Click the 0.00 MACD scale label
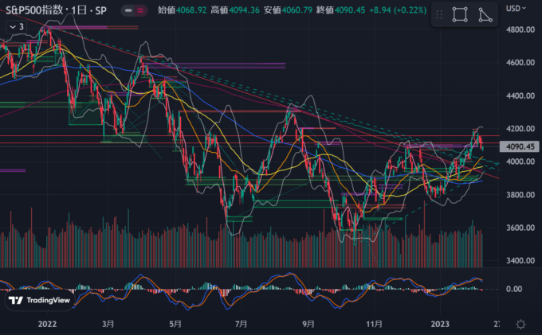542x335 pixels. coord(513,290)
